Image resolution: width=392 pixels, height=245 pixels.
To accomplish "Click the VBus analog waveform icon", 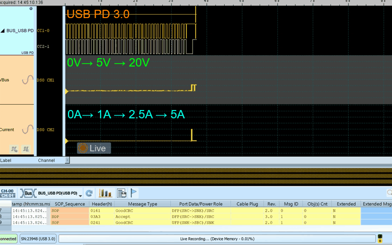I will coord(27,80).
